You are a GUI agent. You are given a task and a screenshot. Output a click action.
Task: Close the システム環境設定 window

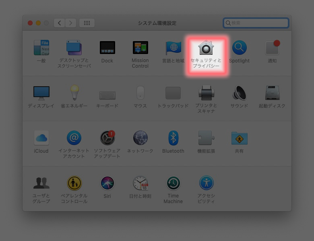30,23
